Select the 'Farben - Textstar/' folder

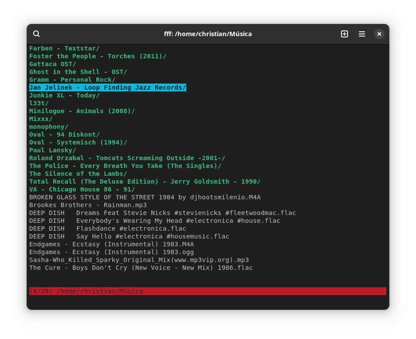[x=65, y=48]
